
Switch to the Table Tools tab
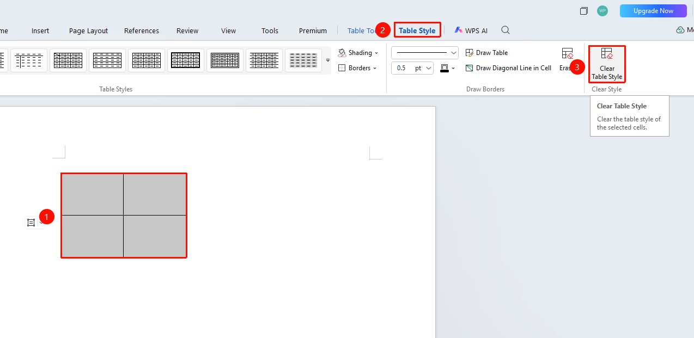tap(362, 30)
